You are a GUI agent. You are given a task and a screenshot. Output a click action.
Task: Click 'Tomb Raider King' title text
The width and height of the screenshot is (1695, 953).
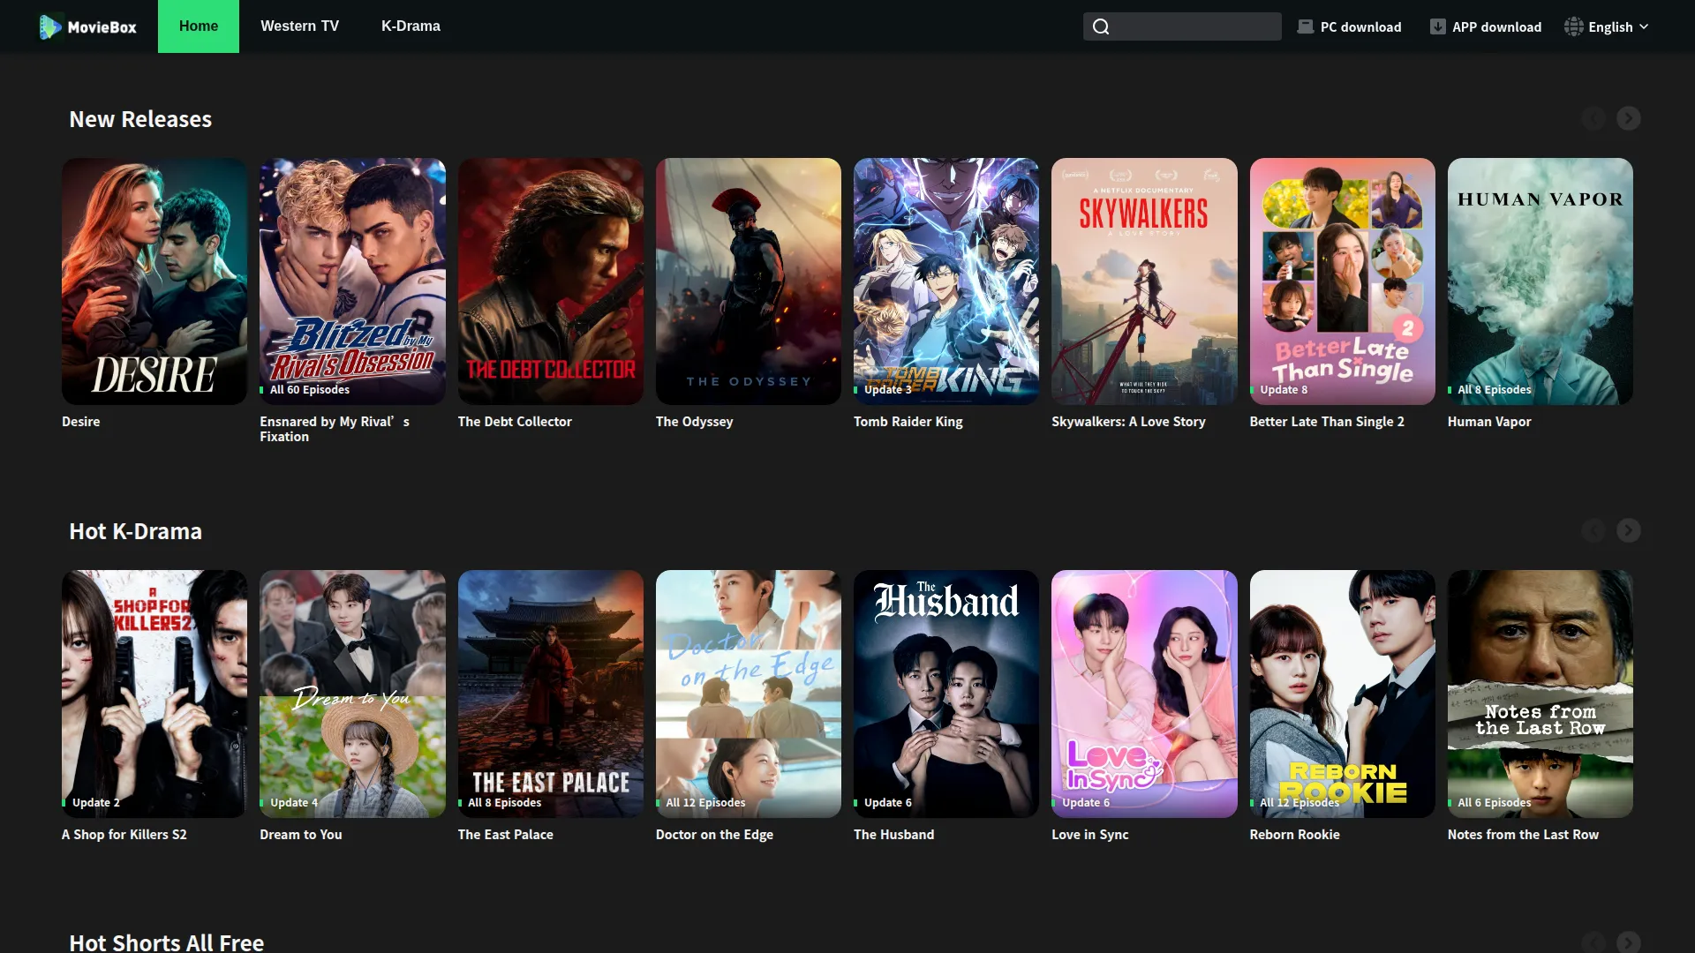pos(908,422)
